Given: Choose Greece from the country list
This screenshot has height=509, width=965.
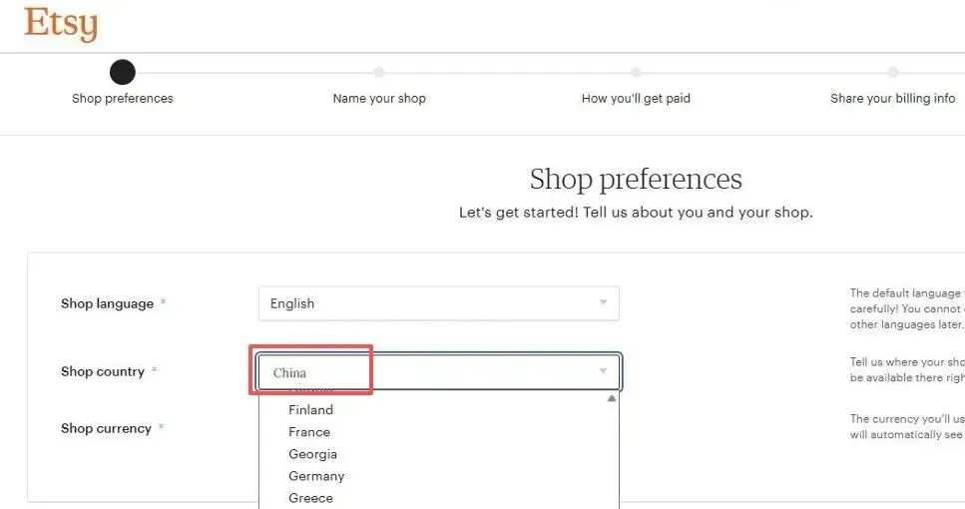Looking at the screenshot, I should 310,498.
